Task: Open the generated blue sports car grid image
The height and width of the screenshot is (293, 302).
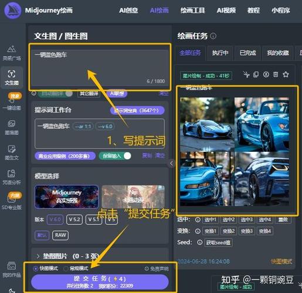Action: coord(235,152)
